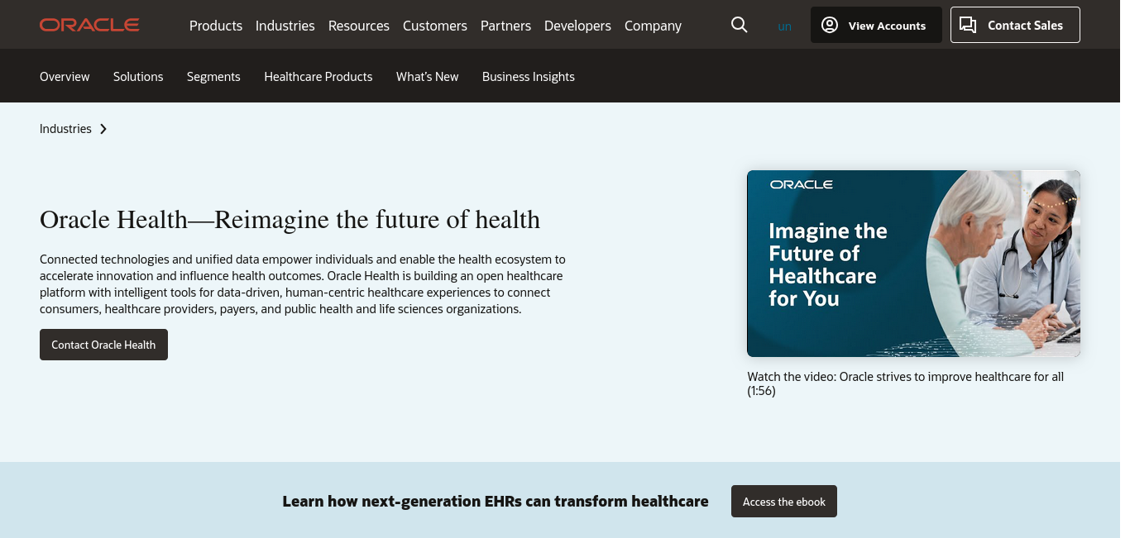Image resolution: width=1130 pixels, height=538 pixels.
Task: Click the chevron next to Industries breadcrumb
Action: tap(103, 129)
